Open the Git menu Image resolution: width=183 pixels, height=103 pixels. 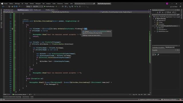22,4
